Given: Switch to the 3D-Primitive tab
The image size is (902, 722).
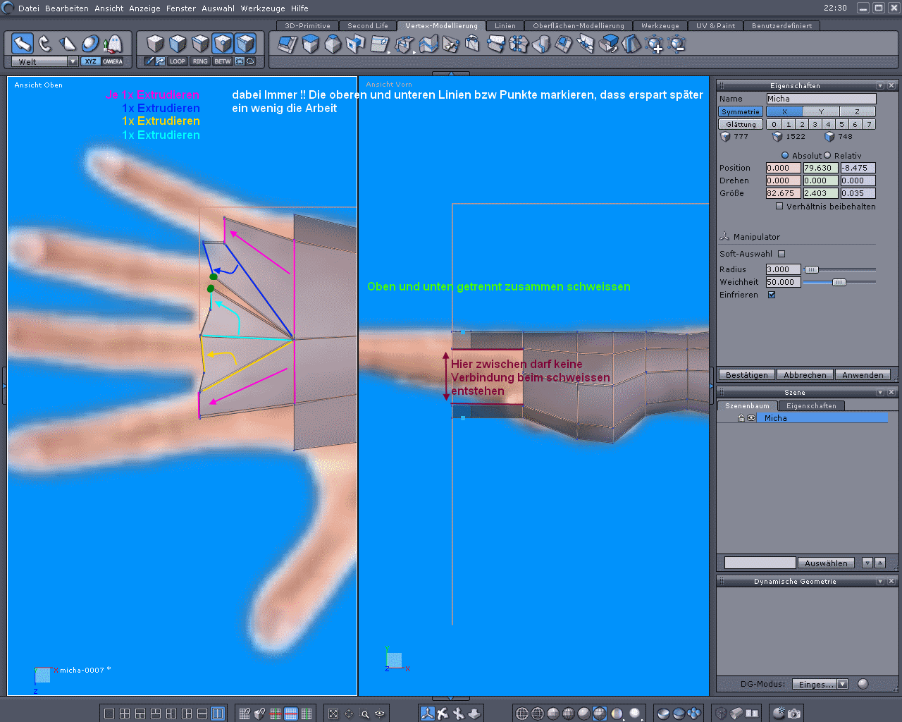Looking at the screenshot, I should pos(307,25).
